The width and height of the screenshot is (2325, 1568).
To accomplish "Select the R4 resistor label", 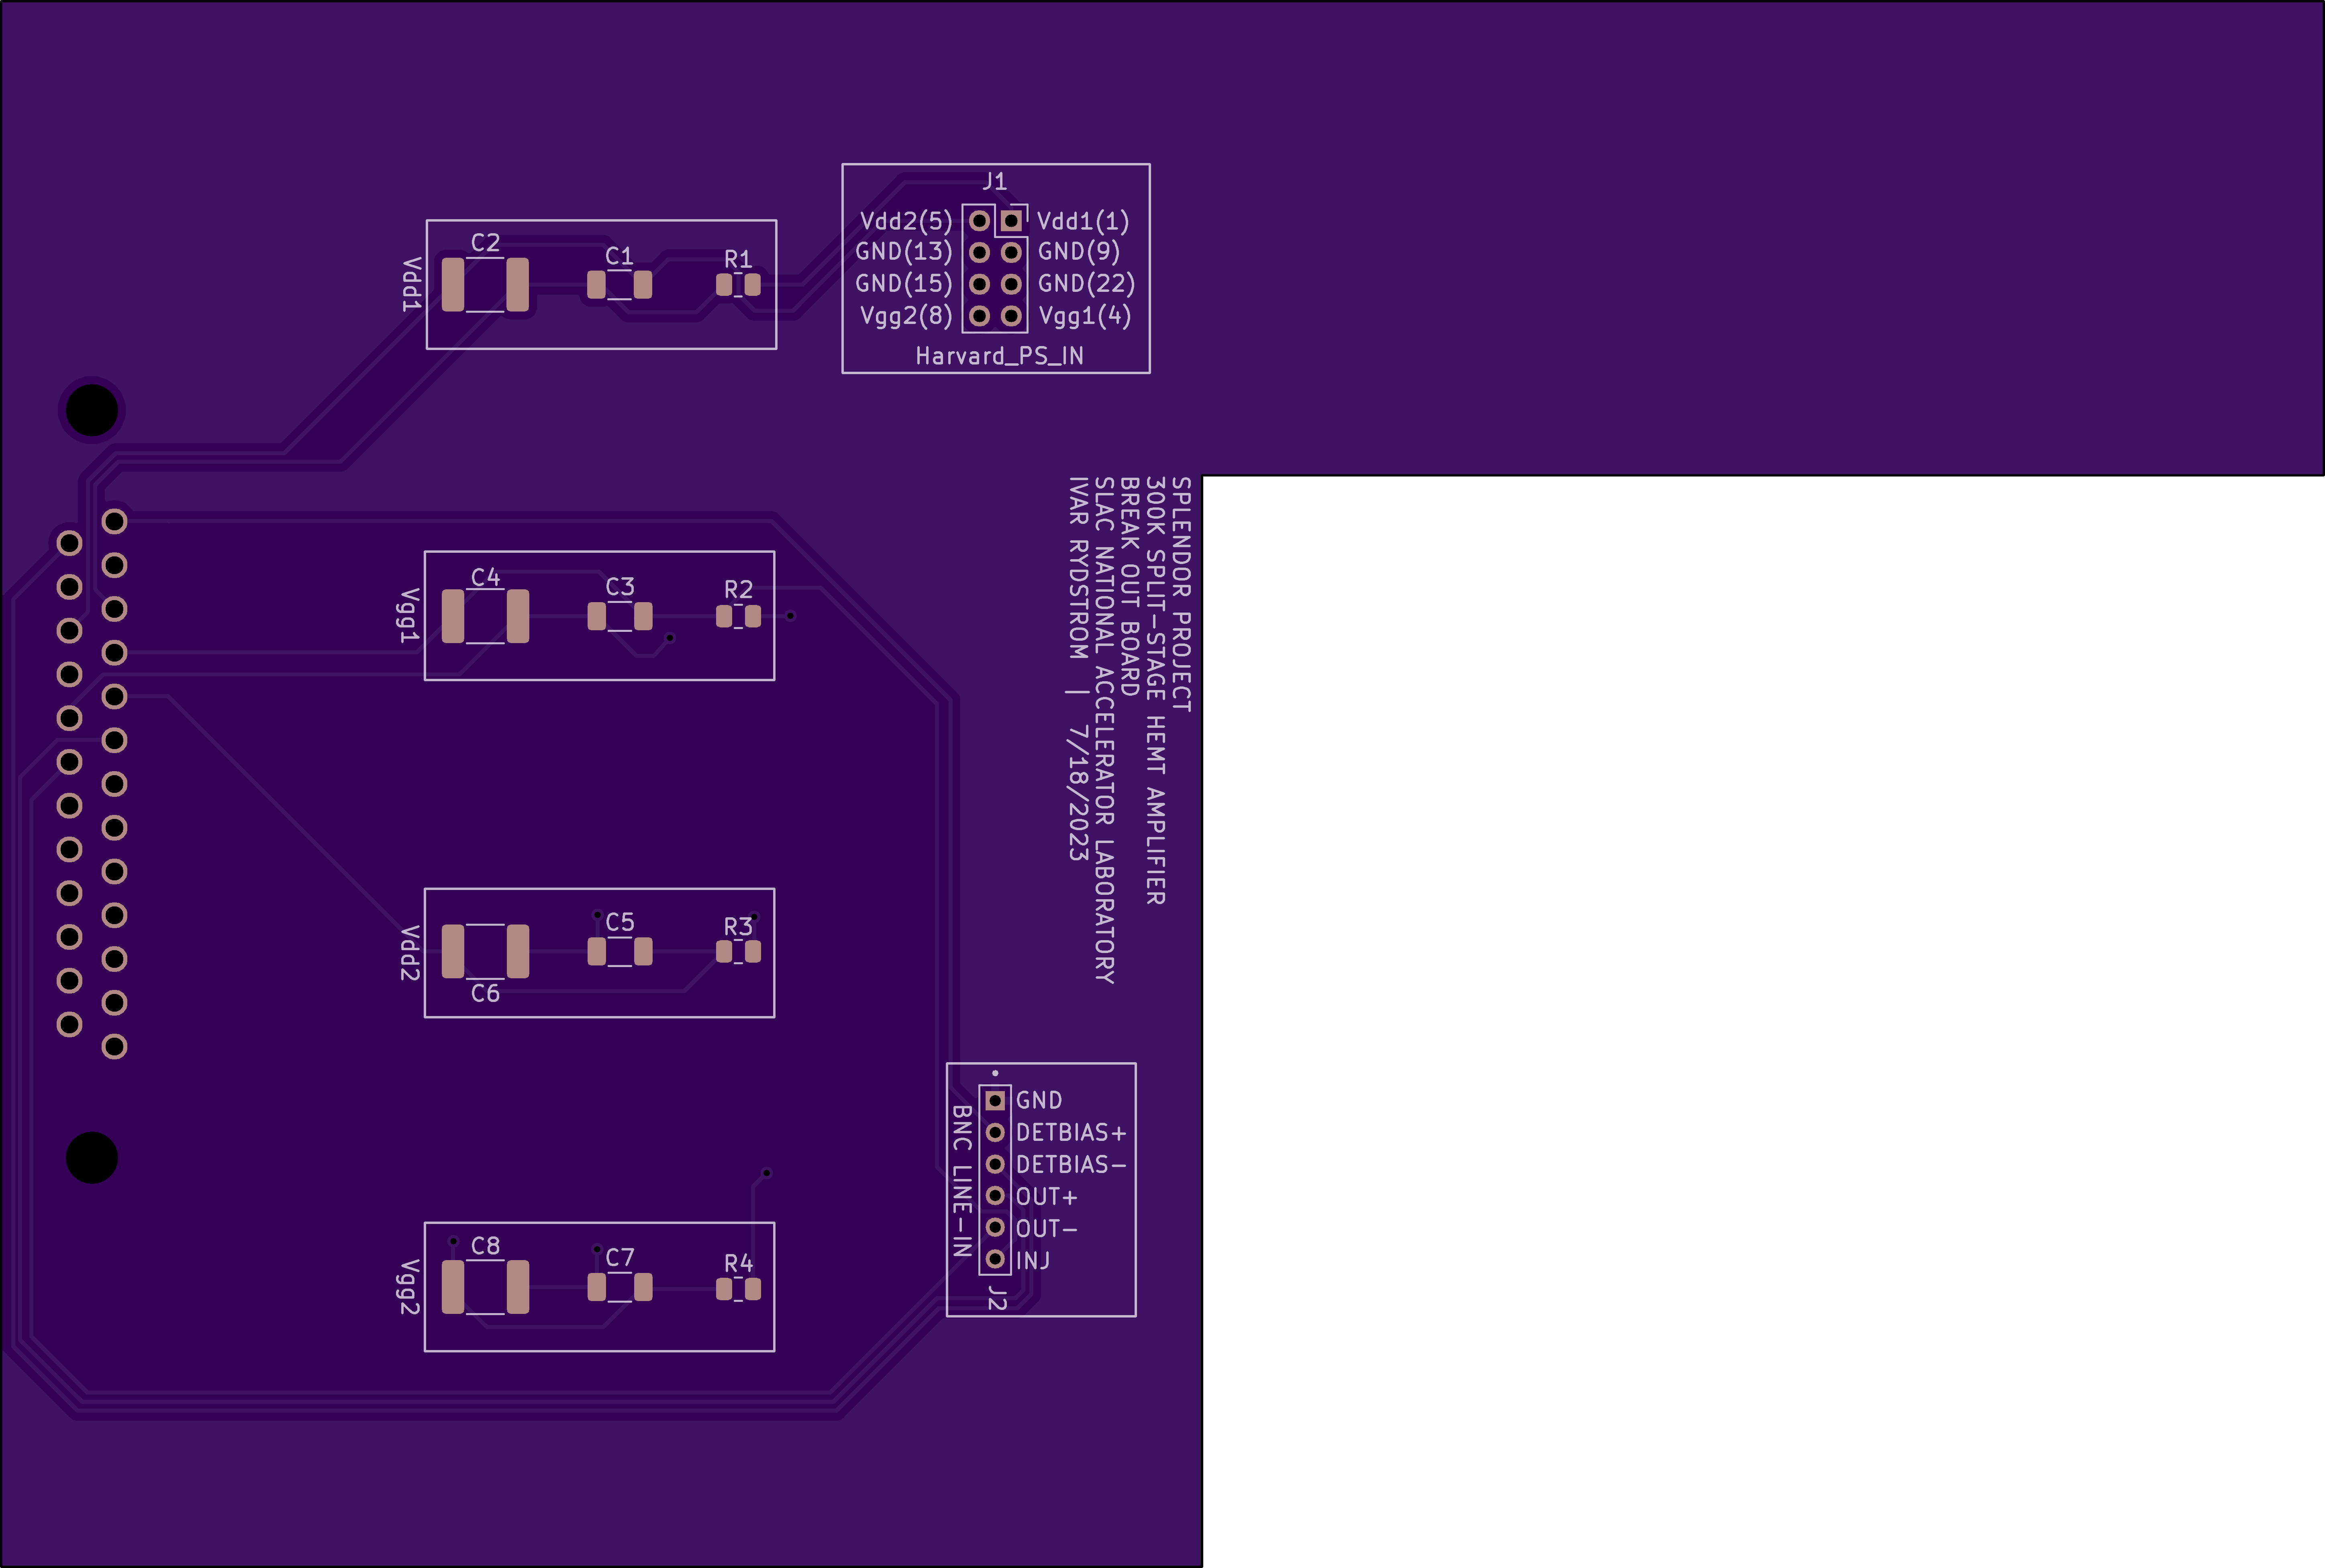I will 738,1264.
